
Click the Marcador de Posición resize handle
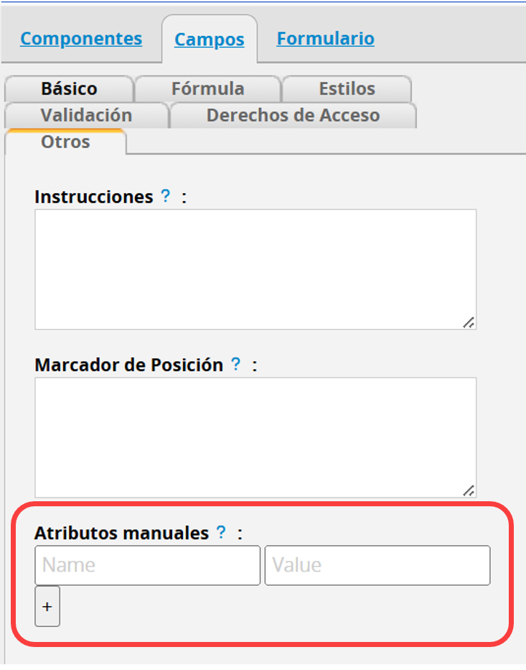[x=469, y=490]
